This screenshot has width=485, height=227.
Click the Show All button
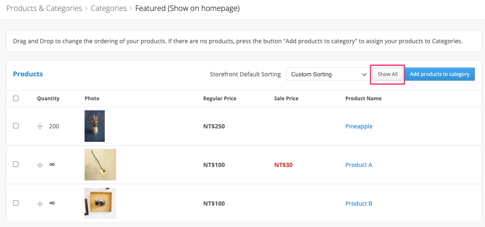tap(387, 74)
